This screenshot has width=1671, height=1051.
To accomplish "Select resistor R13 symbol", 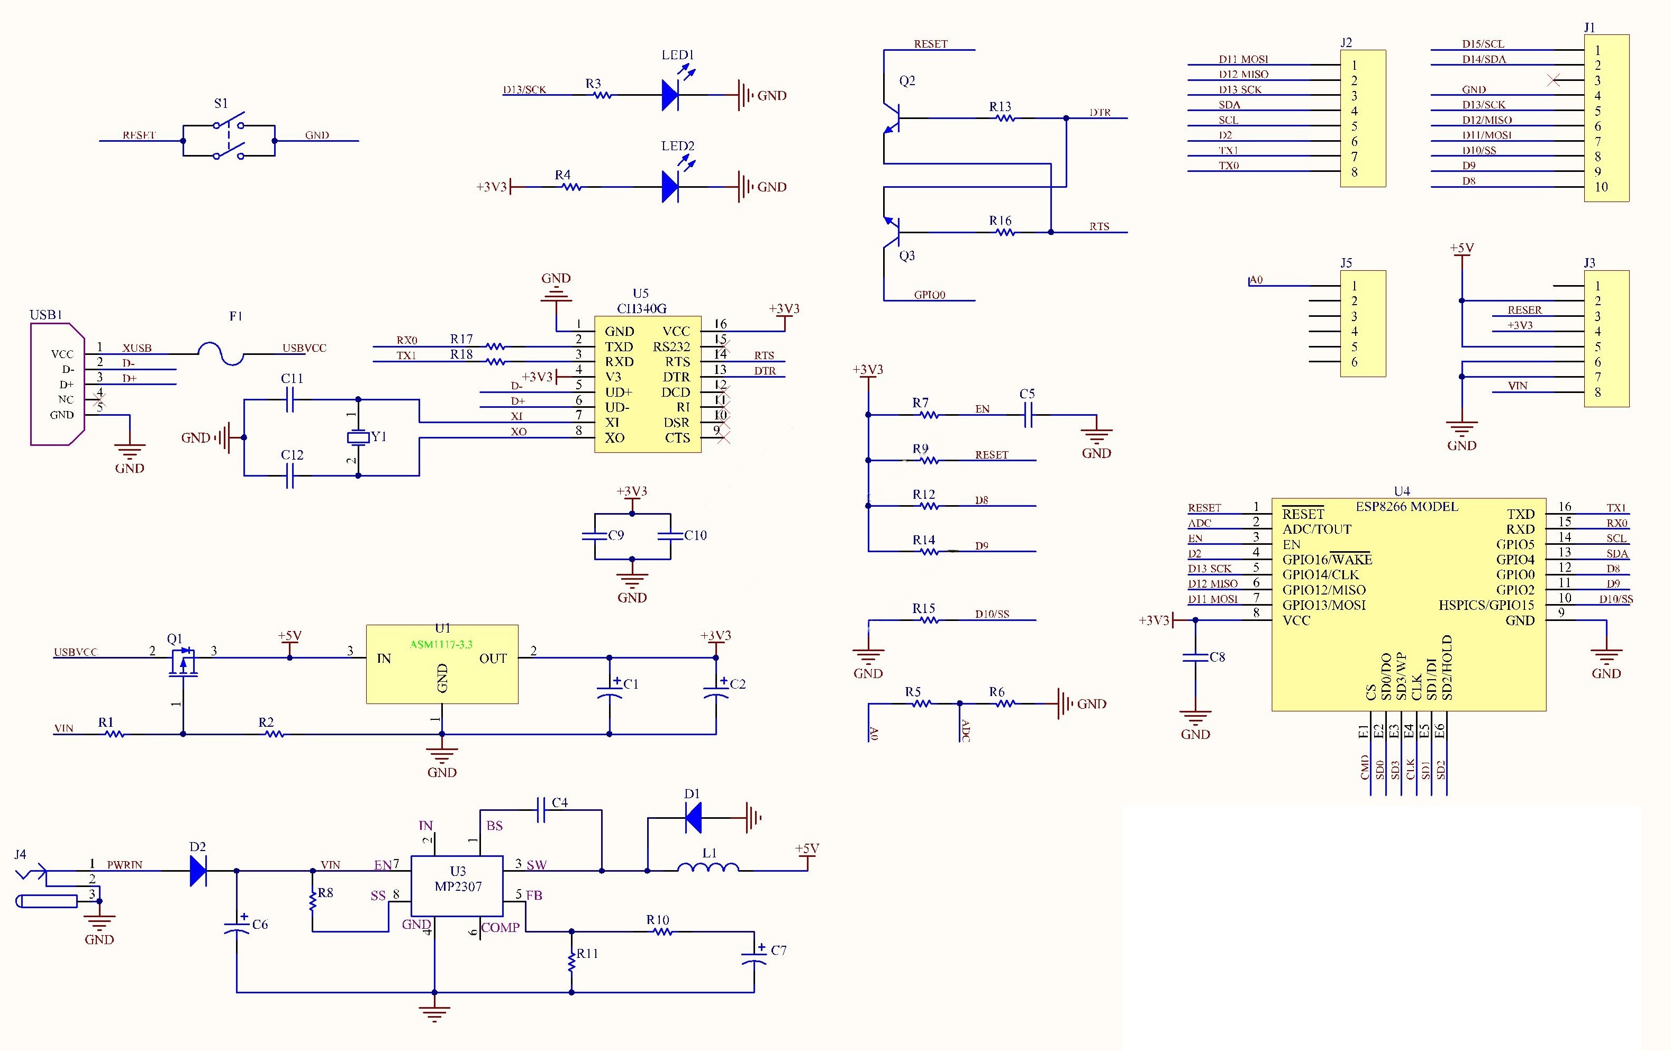I will [x=1005, y=118].
